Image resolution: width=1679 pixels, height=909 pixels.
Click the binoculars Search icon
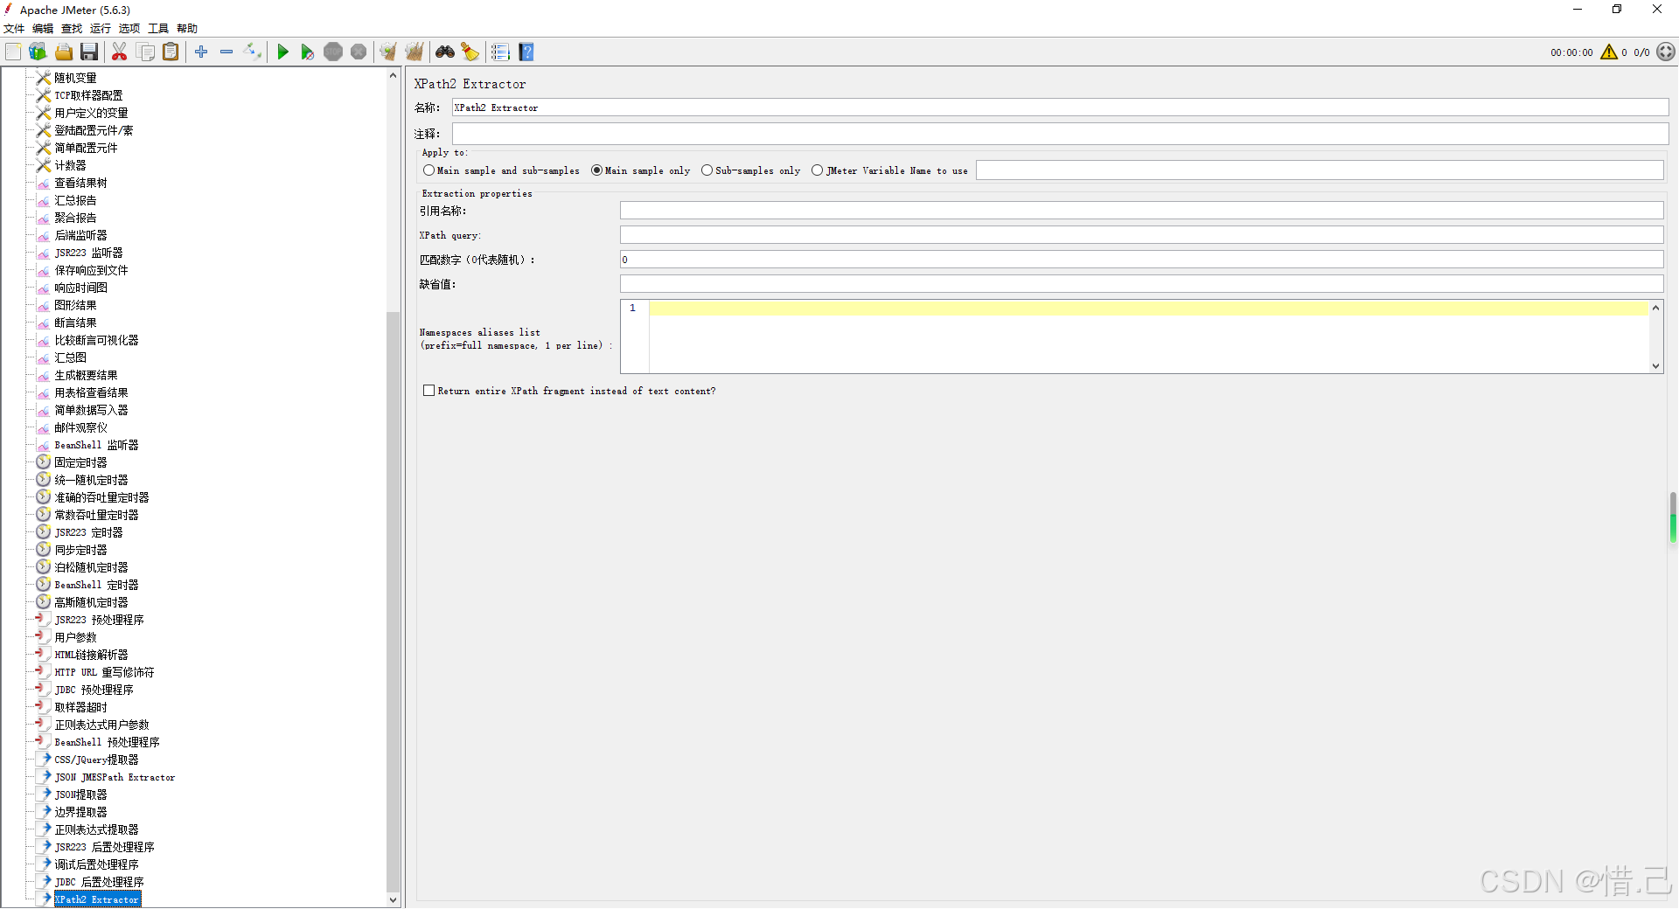click(x=445, y=52)
